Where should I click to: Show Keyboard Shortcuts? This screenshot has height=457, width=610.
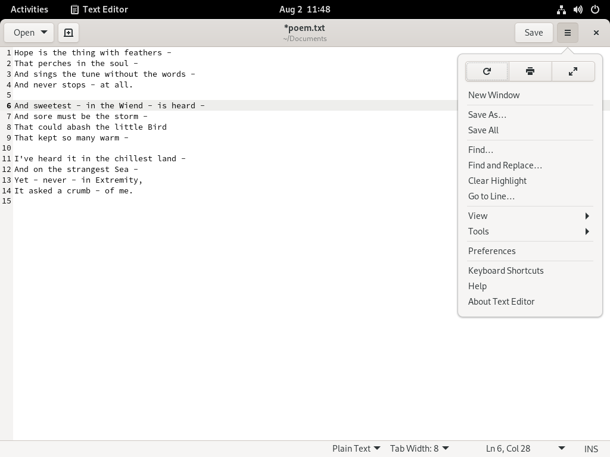tap(530, 271)
